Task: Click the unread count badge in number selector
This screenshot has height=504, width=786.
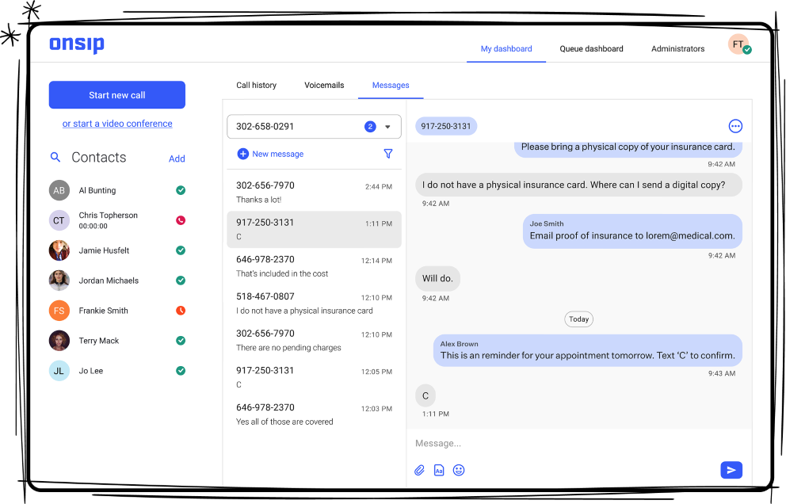Action: [x=370, y=126]
